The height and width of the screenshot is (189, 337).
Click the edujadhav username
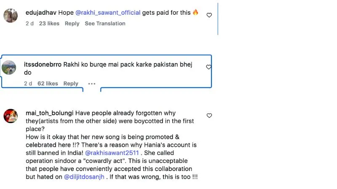pyautogui.click(x=41, y=13)
